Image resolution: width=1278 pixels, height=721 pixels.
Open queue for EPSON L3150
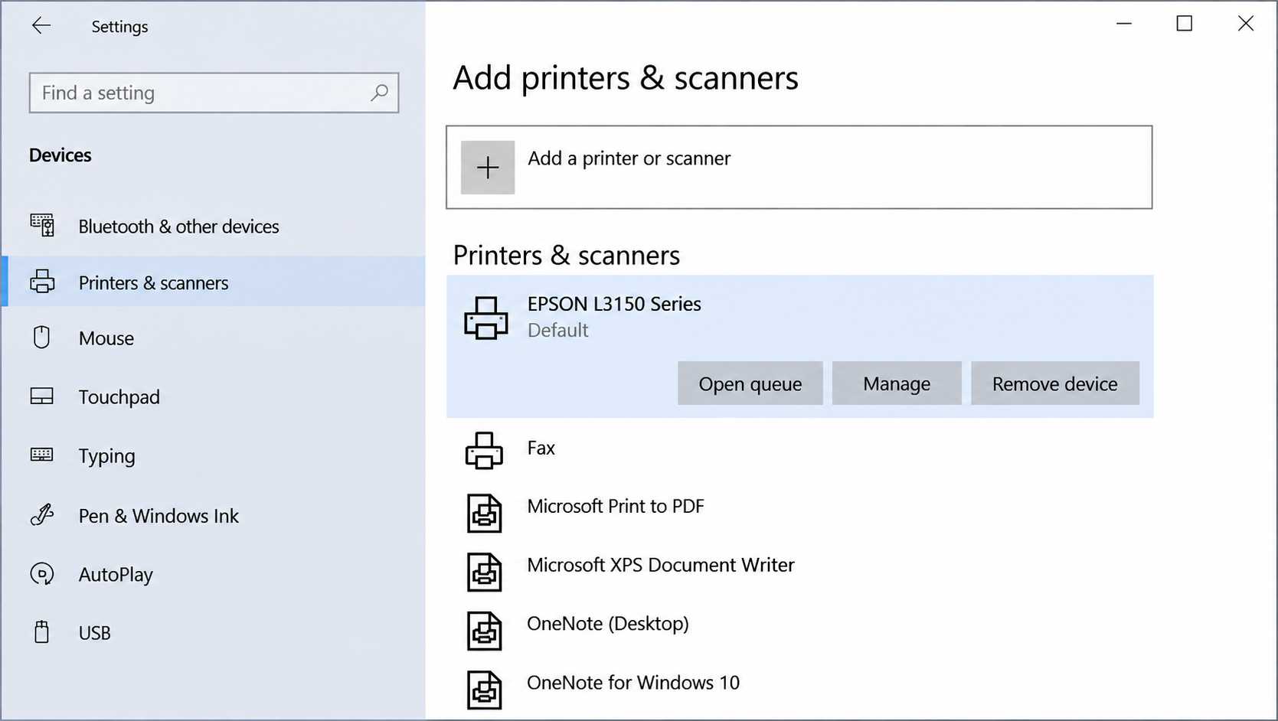[750, 383]
